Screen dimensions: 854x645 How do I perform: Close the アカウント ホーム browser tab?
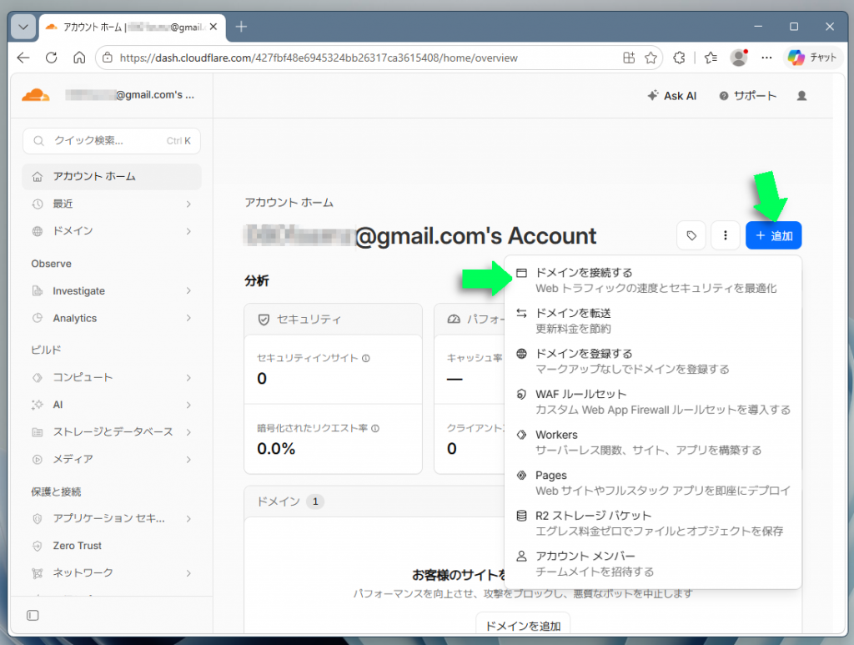click(x=213, y=27)
